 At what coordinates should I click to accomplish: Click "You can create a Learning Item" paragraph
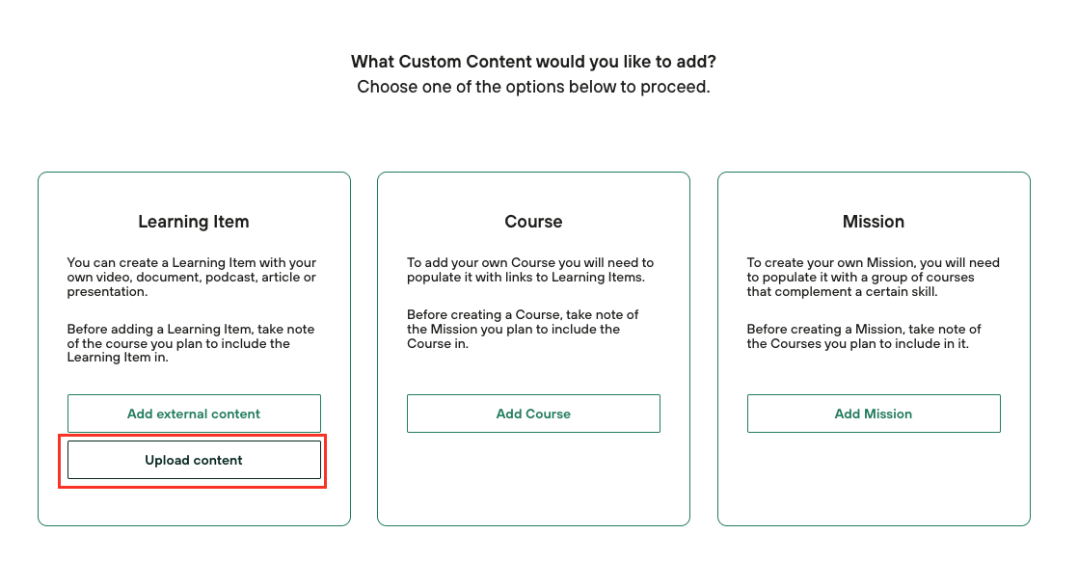(191, 277)
